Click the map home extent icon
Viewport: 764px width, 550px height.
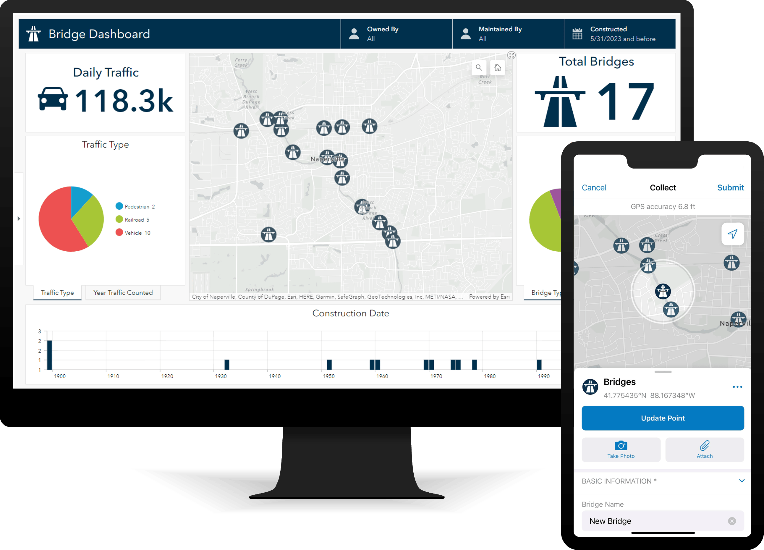(498, 68)
